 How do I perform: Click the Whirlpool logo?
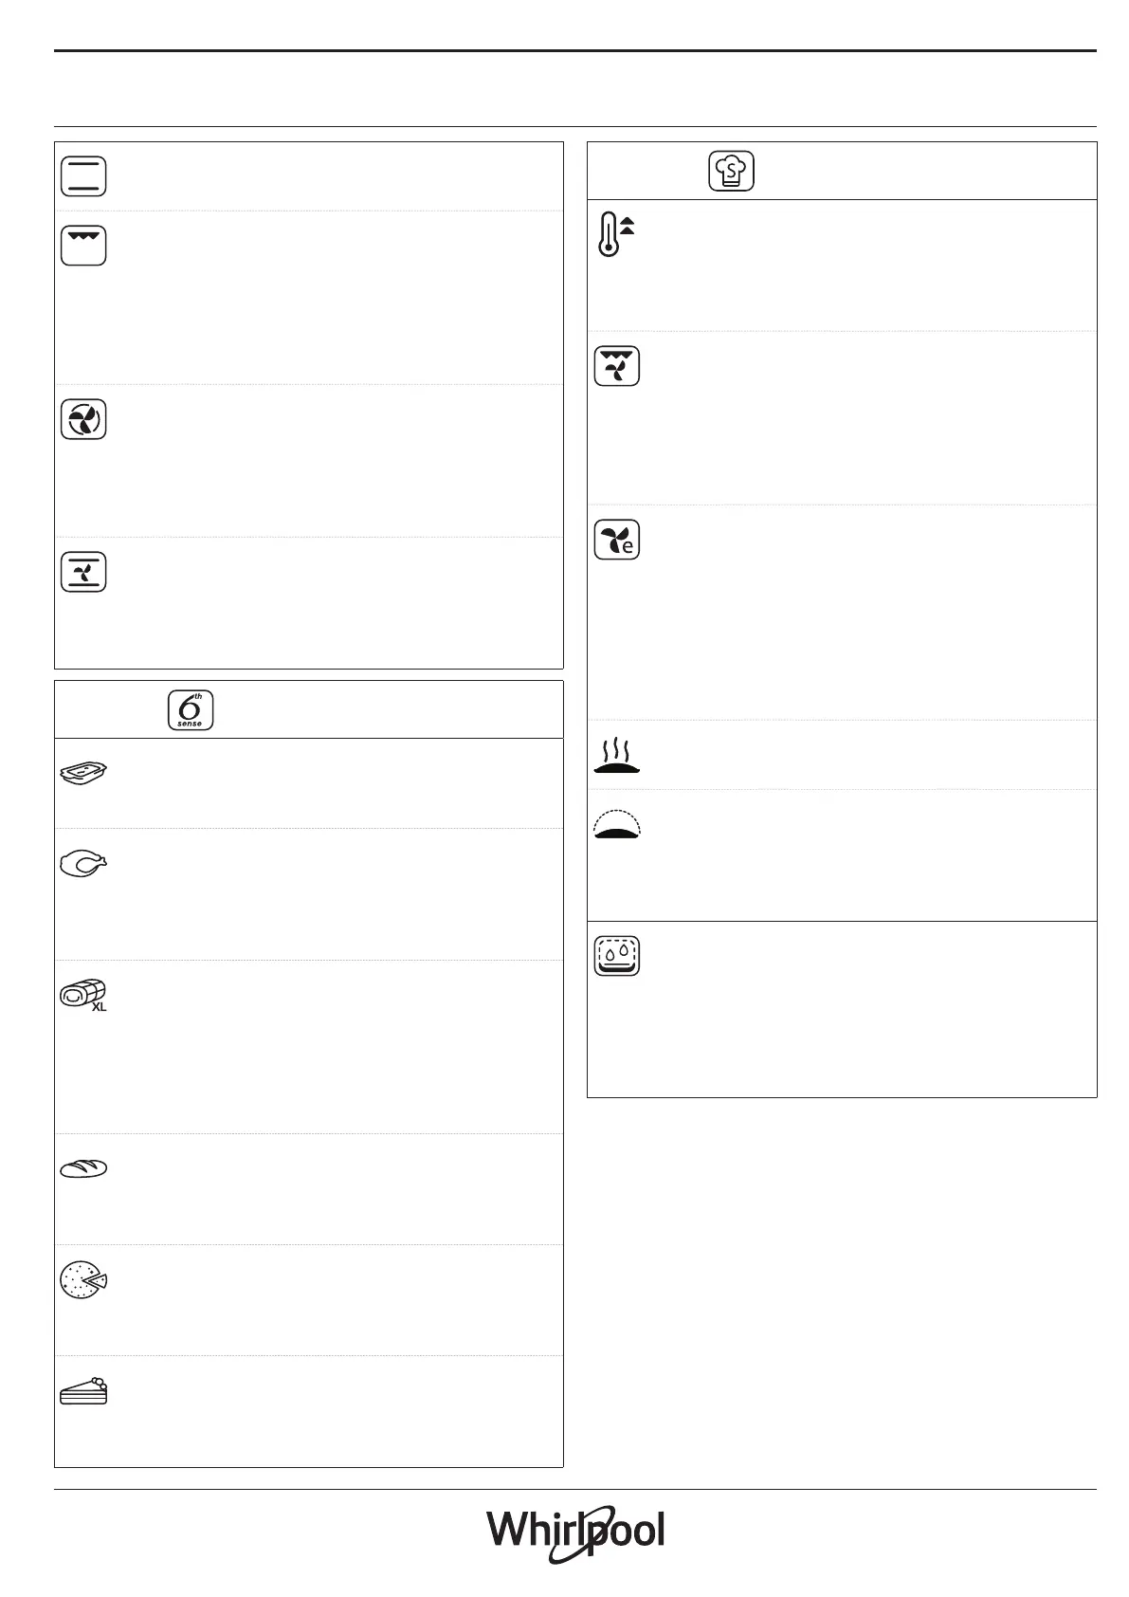576,1533
